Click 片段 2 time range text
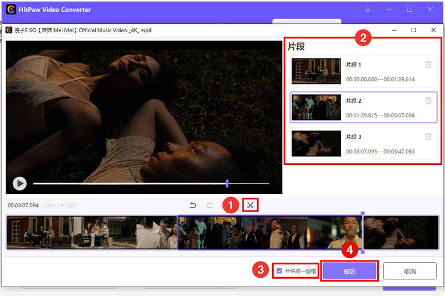Viewport: 445px width, 296px height. [380, 116]
